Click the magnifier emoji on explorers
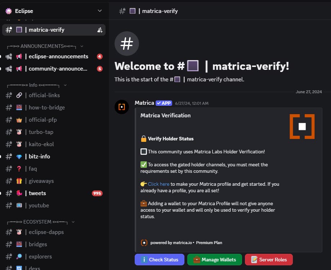This screenshot has height=270, width=331. pos(19,256)
